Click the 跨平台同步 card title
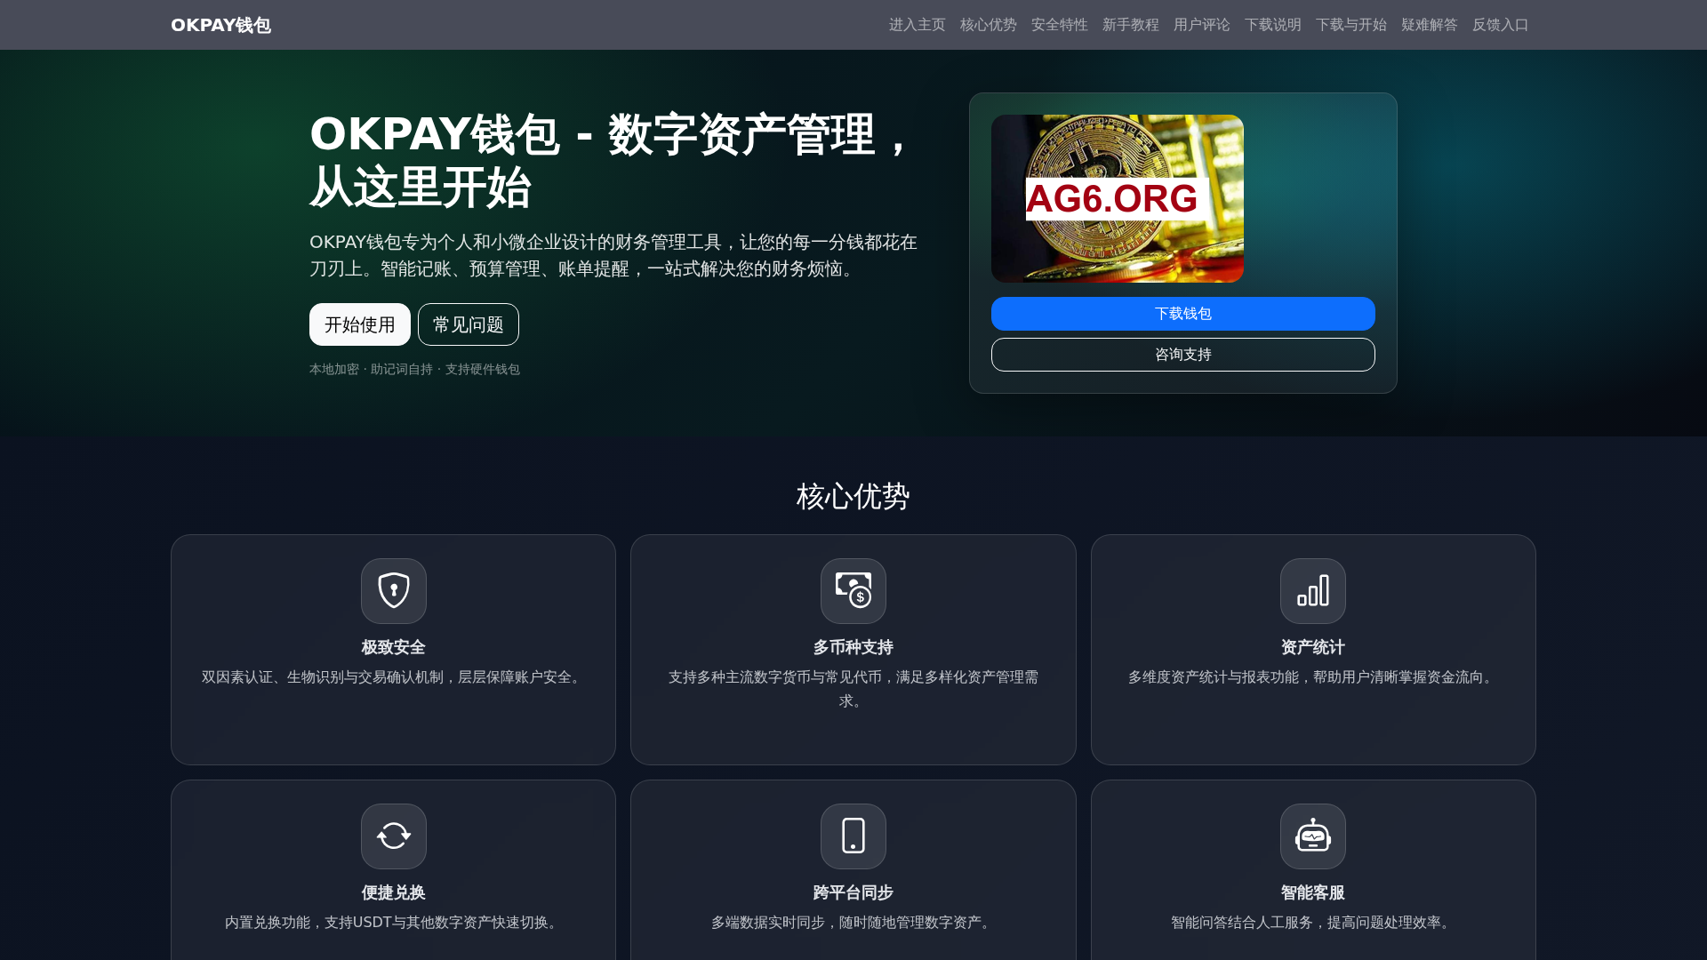1707x960 pixels. 853,892
